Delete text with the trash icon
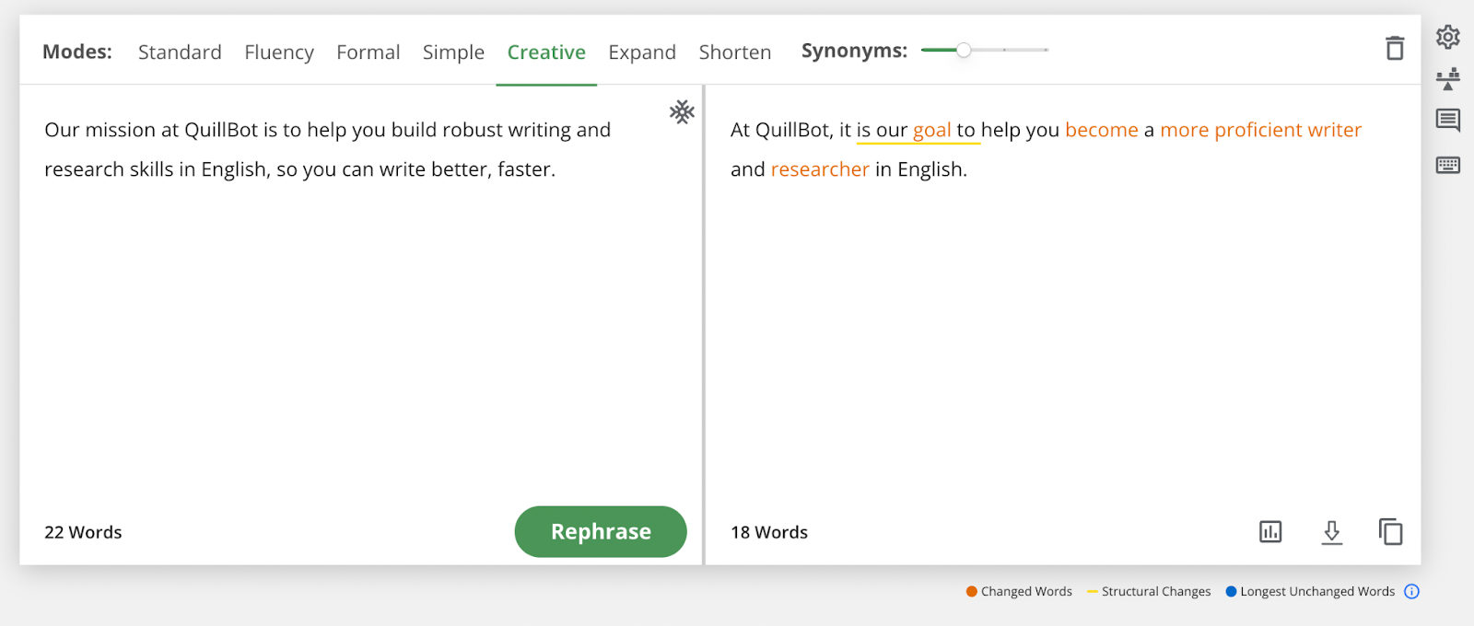The image size is (1474, 626). (x=1395, y=48)
